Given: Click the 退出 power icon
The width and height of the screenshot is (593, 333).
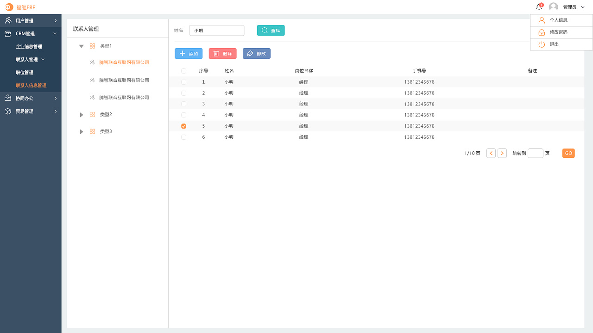Looking at the screenshot, I should pos(542,44).
